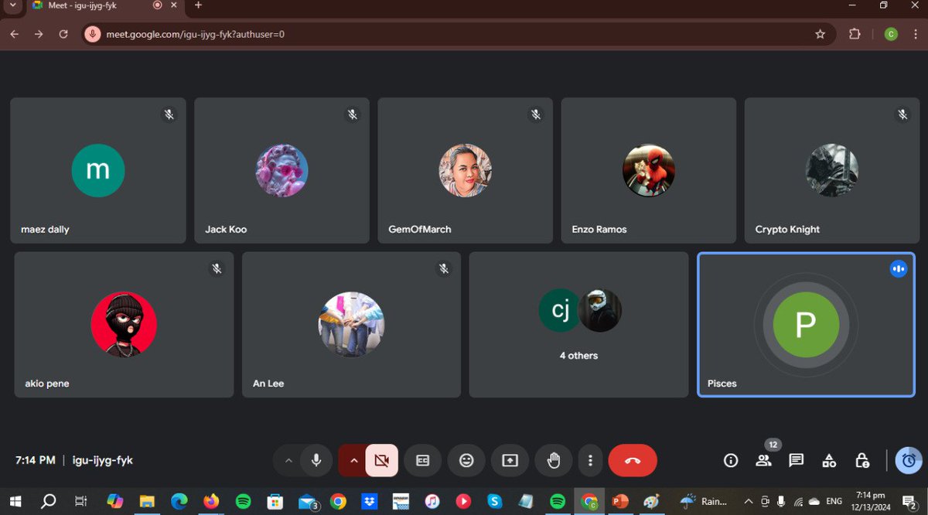This screenshot has height=515, width=928.
Task: Turn on captions
Action: point(422,460)
